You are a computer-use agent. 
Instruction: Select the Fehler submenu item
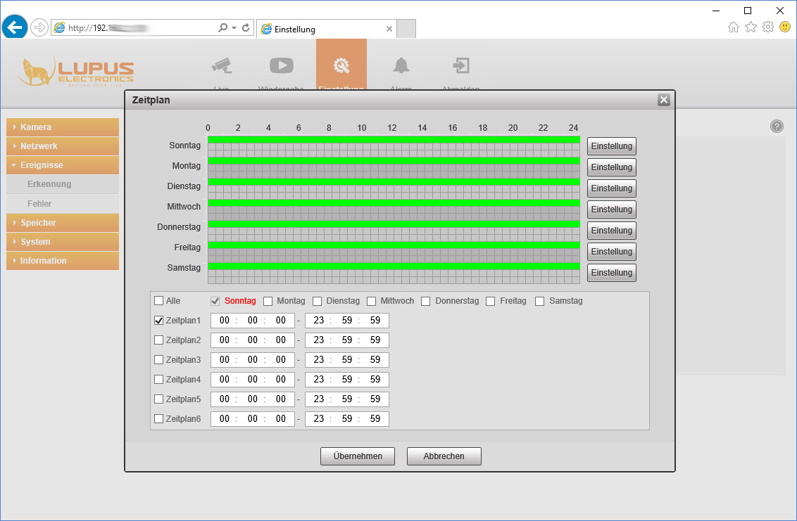pyautogui.click(x=40, y=204)
